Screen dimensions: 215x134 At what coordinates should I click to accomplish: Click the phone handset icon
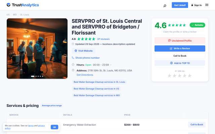coord(73,58)
